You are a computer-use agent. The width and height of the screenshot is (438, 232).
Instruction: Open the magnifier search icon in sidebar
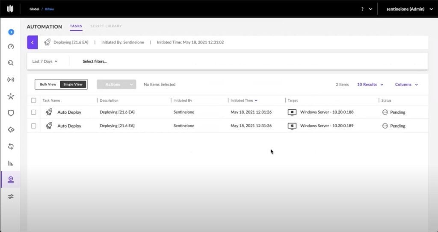tap(11, 63)
